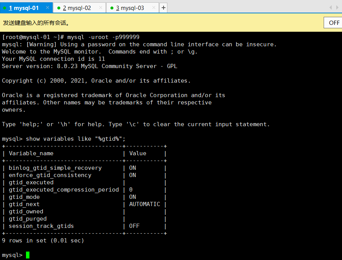
Task: Click the 'gtid_mode' variable name
Action: click(x=24, y=197)
